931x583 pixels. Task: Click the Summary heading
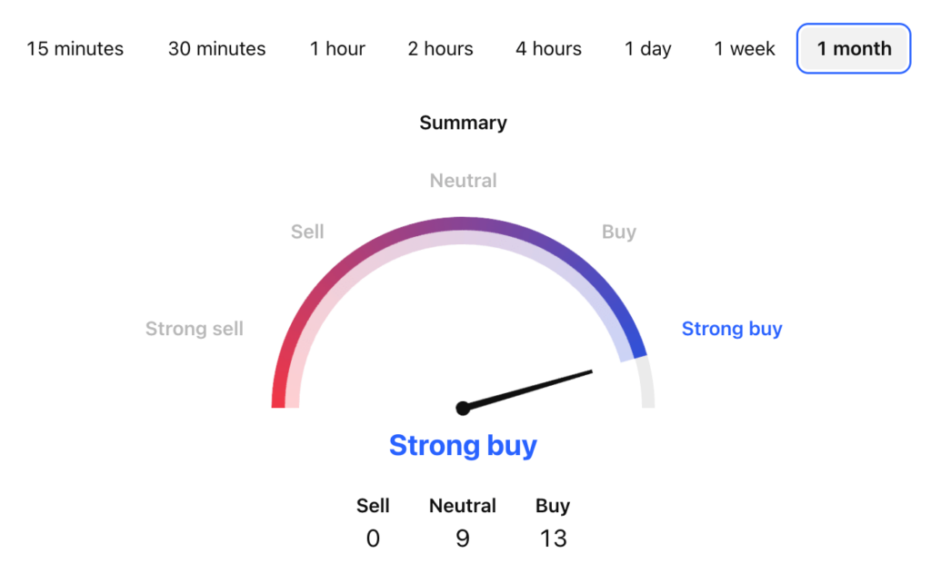coord(463,123)
